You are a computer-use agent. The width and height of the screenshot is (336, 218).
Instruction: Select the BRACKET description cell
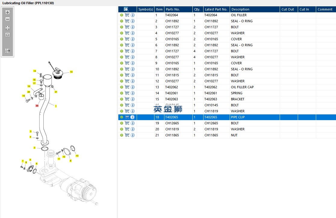click(x=255, y=99)
